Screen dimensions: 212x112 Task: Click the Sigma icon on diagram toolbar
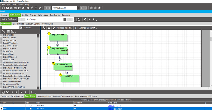(76, 28)
